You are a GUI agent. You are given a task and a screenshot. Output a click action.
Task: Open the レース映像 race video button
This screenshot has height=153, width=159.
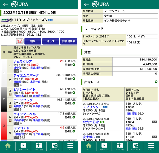coord(20,41)
